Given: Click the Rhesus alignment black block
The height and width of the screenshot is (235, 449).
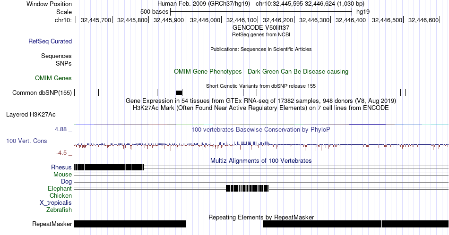Looking at the screenshot, I should pos(109,167).
